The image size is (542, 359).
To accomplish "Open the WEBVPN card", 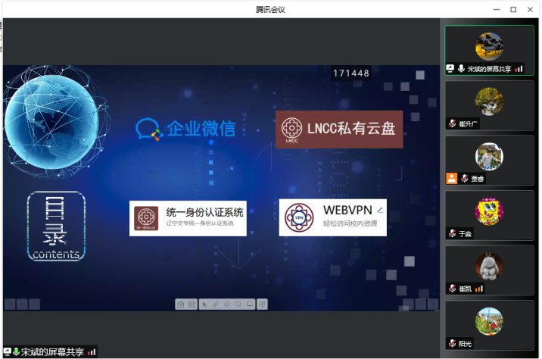I will point(333,217).
